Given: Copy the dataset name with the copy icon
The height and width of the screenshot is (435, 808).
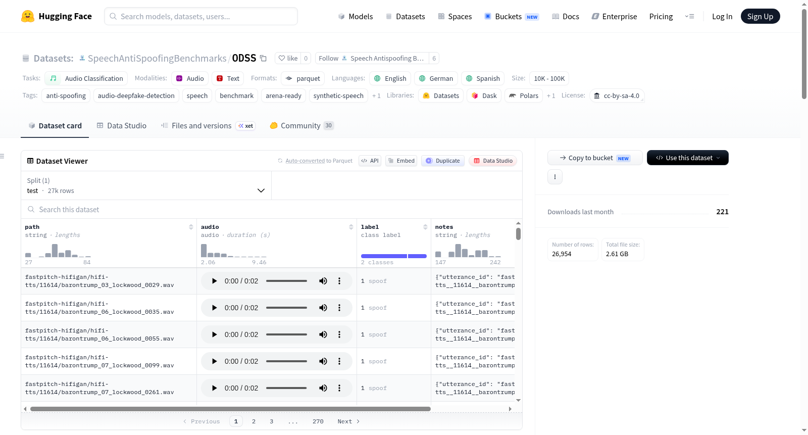Looking at the screenshot, I should [263, 58].
